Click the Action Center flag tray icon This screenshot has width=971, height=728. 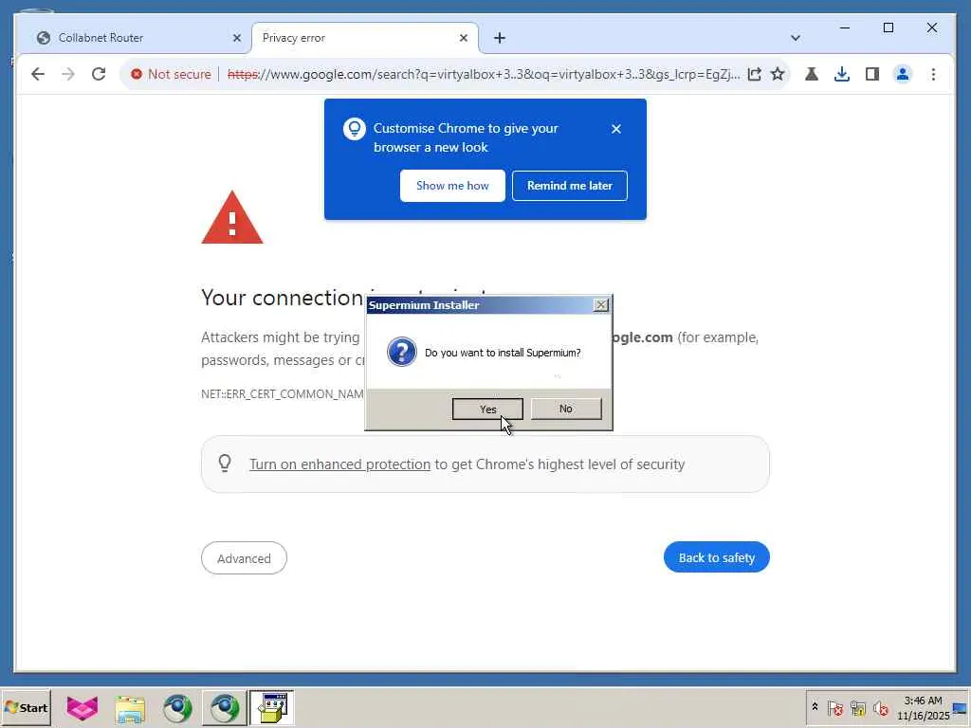coord(834,708)
